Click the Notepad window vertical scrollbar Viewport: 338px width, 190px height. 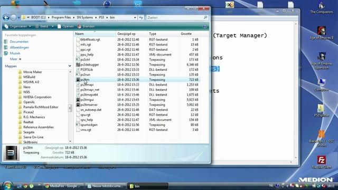[296, 90]
